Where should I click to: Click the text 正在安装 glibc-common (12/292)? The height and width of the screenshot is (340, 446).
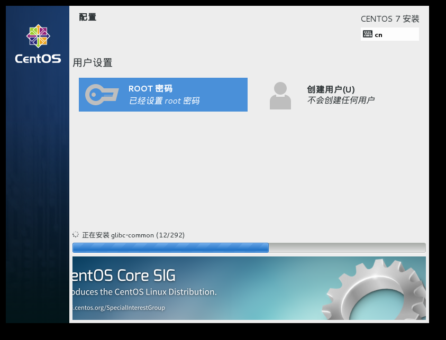(x=133, y=235)
